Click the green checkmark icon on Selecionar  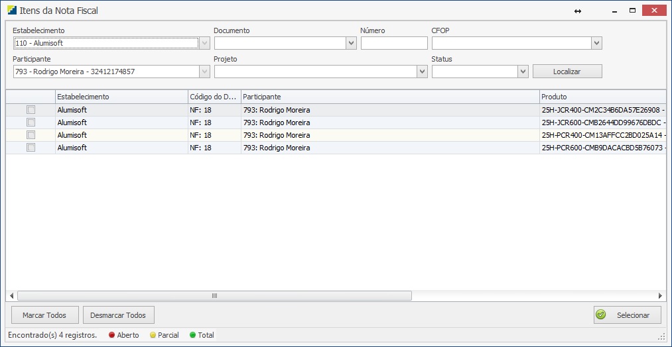tap(601, 315)
